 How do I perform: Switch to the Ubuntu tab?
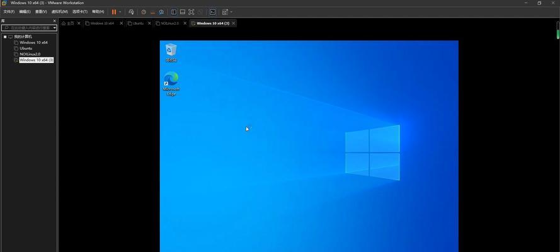[136, 23]
